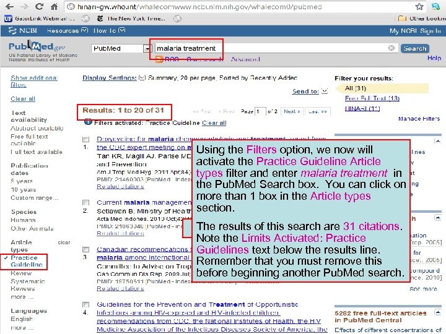Filter by 5 years publication dates
Screen dimensions: 446x334
pos(22,181)
